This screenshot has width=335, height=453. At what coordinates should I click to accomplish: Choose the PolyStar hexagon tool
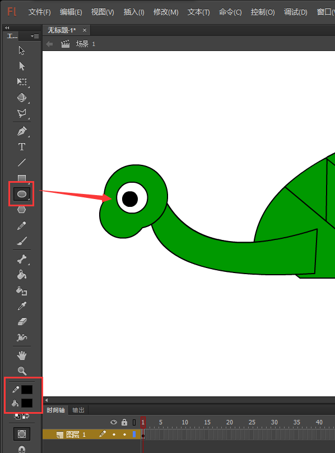22,210
